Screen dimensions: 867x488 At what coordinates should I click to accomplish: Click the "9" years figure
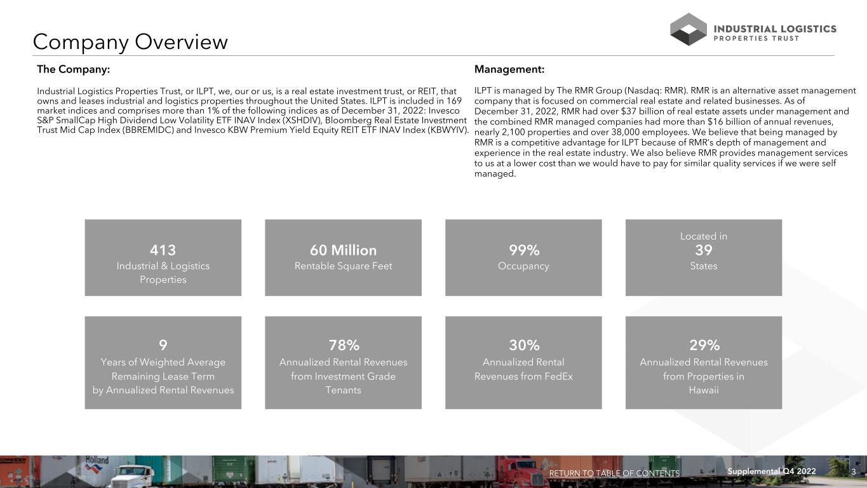point(163,345)
